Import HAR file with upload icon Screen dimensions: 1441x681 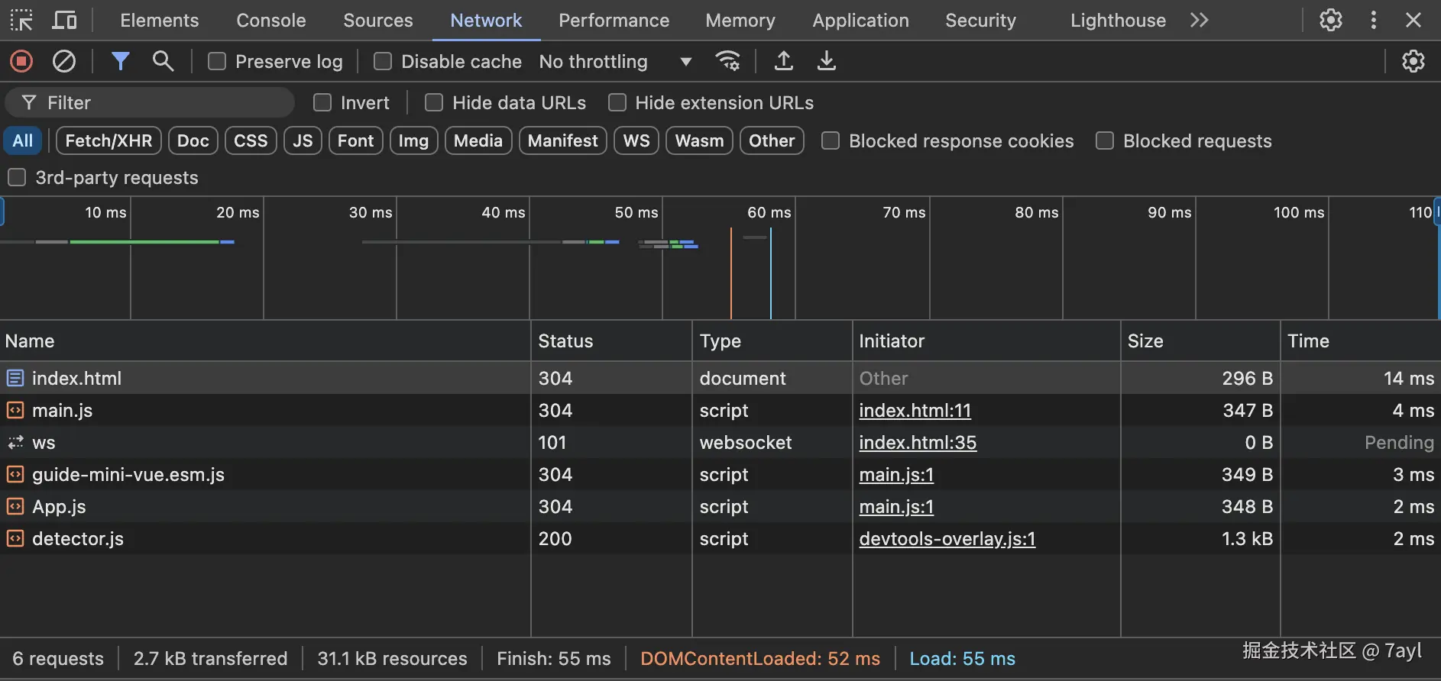coord(783,61)
